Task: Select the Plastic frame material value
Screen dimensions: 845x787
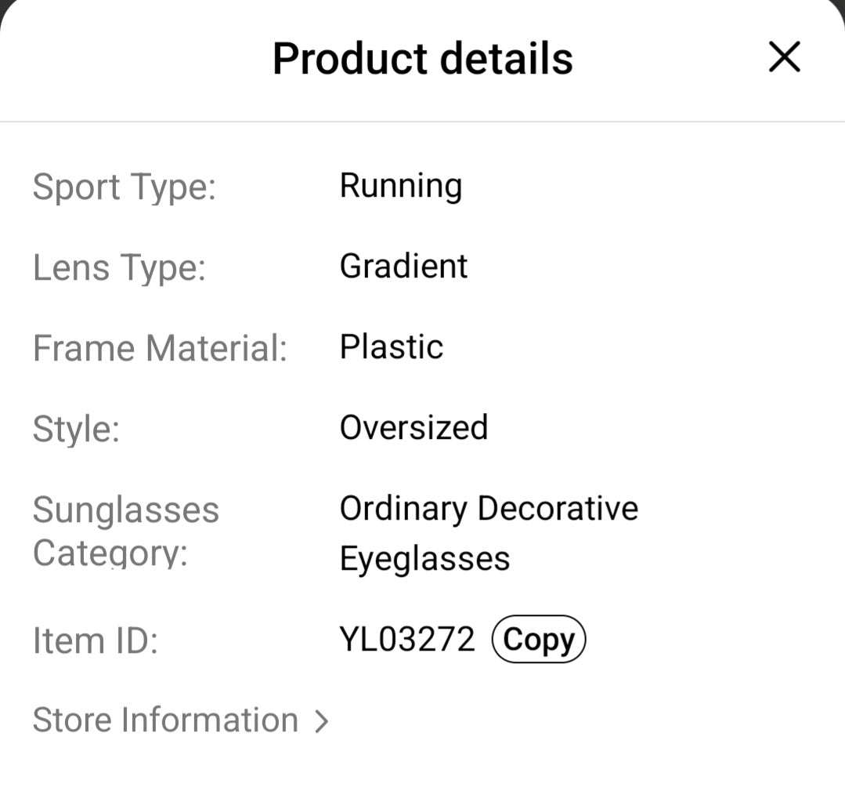Action: point(392,347)
